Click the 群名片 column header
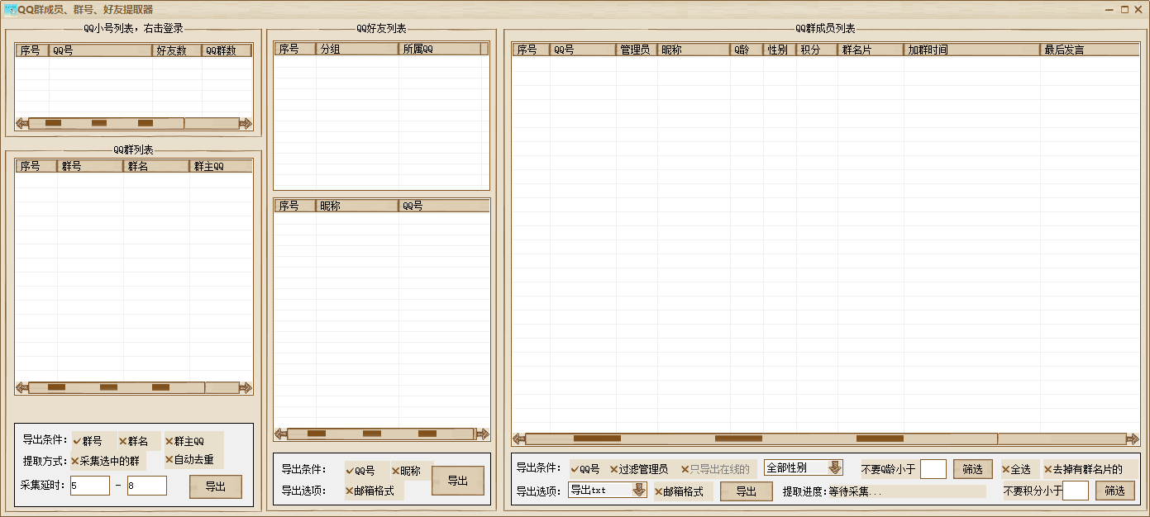The width and height of the screenshot is (1150, 517). click(871, 50)
